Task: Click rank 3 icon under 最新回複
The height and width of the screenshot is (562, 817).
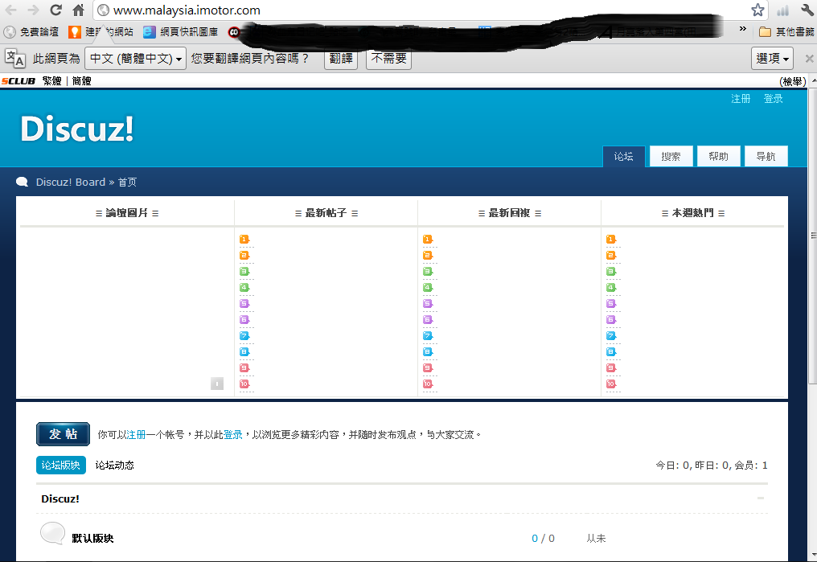Action: click(x=428, y=272)
